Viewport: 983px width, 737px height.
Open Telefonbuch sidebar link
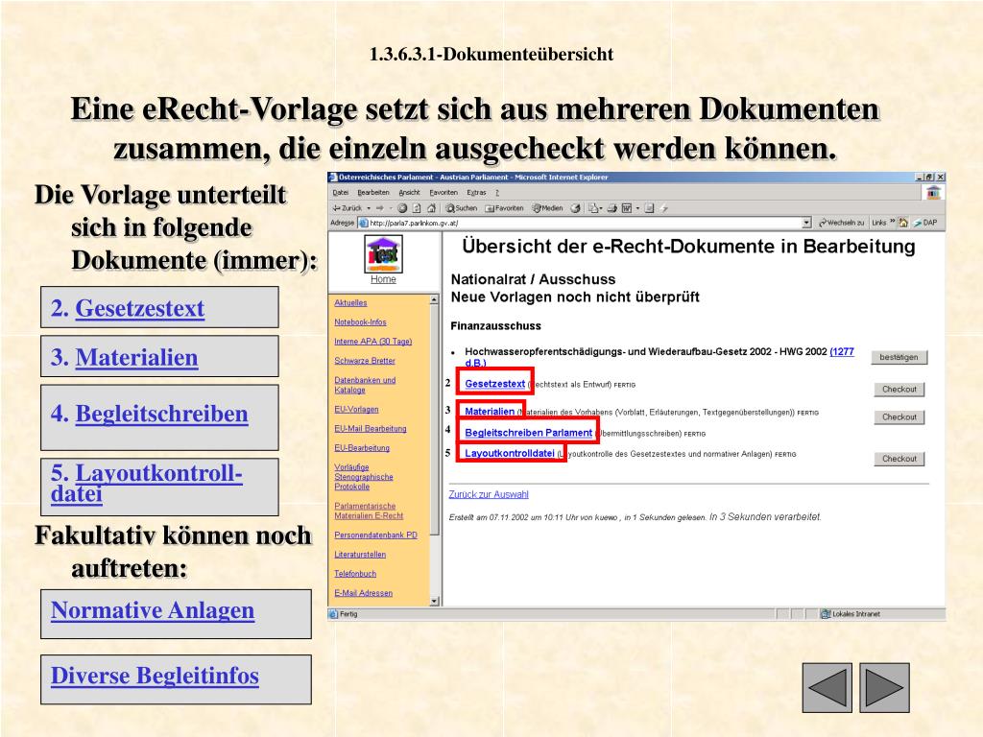pyautogui.click(x=355, y=574)
